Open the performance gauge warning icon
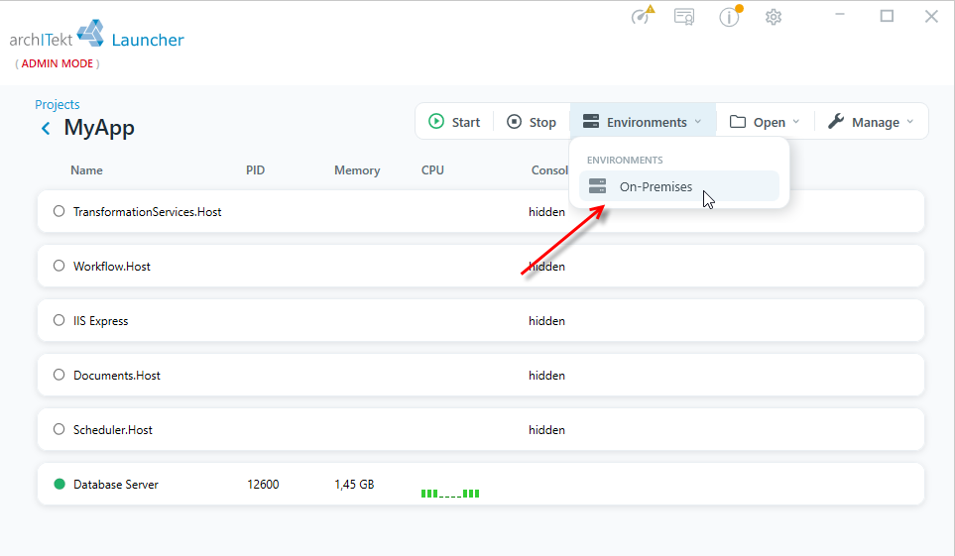955x556 pixels. 643,15
